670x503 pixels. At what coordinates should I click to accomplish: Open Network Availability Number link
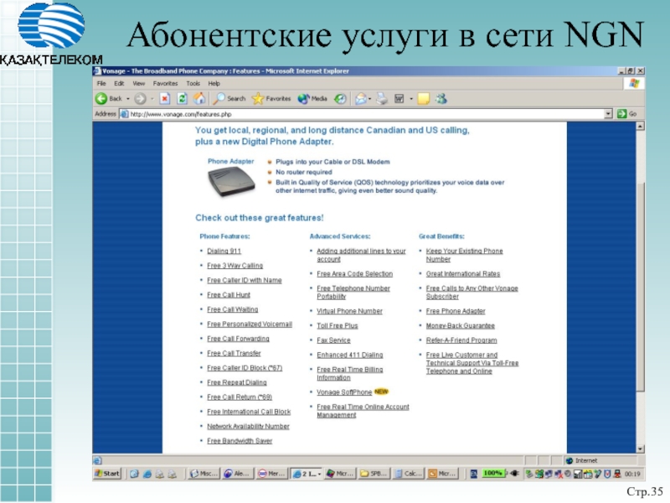(248, 427)
